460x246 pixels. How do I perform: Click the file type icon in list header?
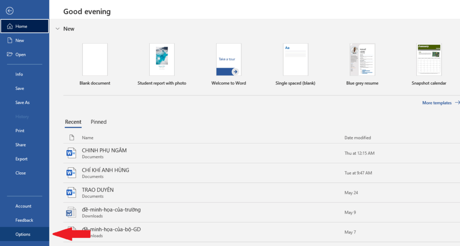[71, 137]
